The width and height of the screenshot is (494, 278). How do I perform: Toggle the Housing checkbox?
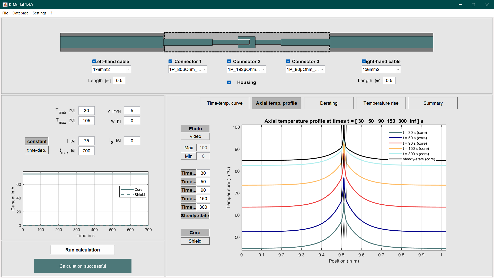pyautogui.click(x=229, y=82)
